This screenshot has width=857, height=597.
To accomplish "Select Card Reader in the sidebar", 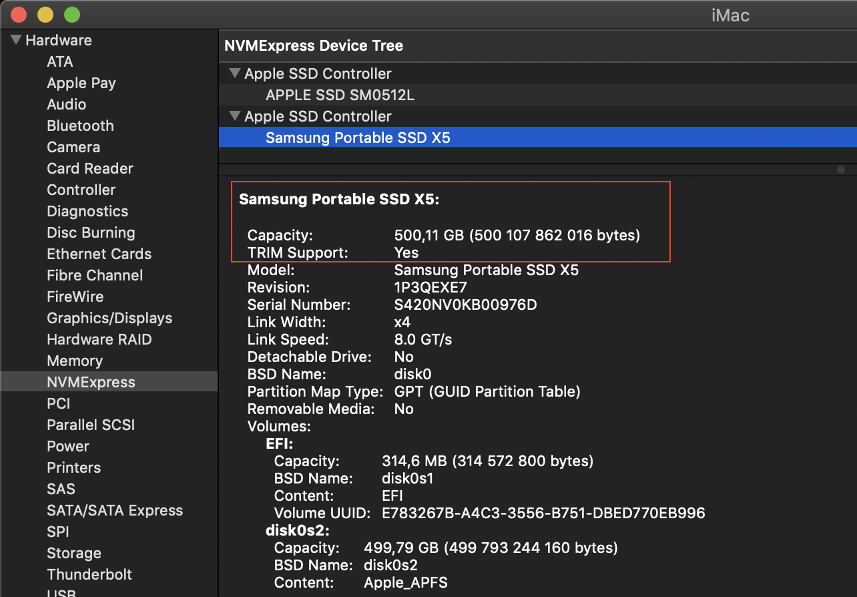I will pos(90,168).
